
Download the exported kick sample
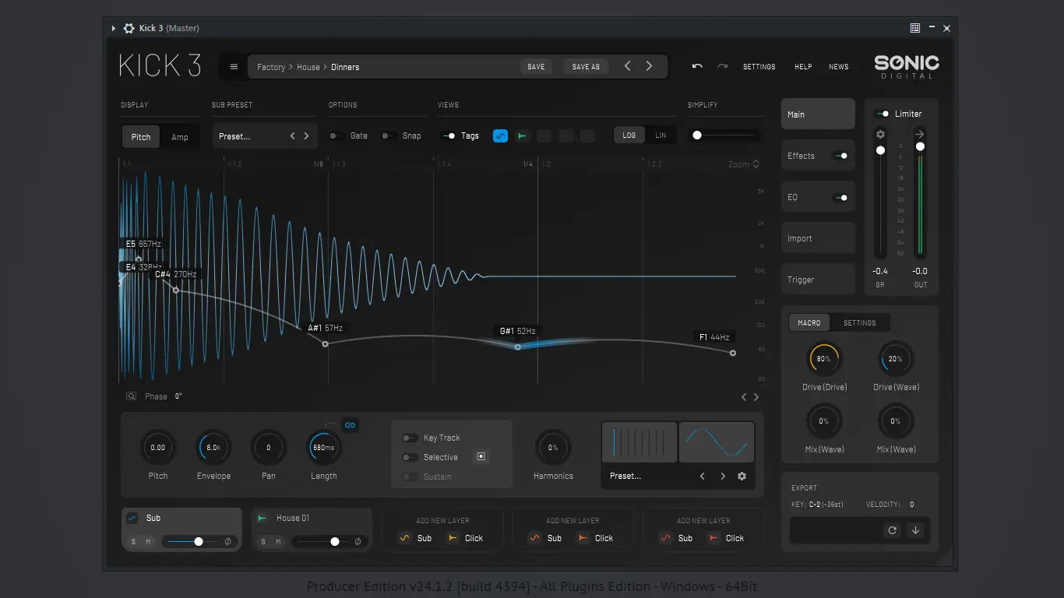tap(915, 530)
